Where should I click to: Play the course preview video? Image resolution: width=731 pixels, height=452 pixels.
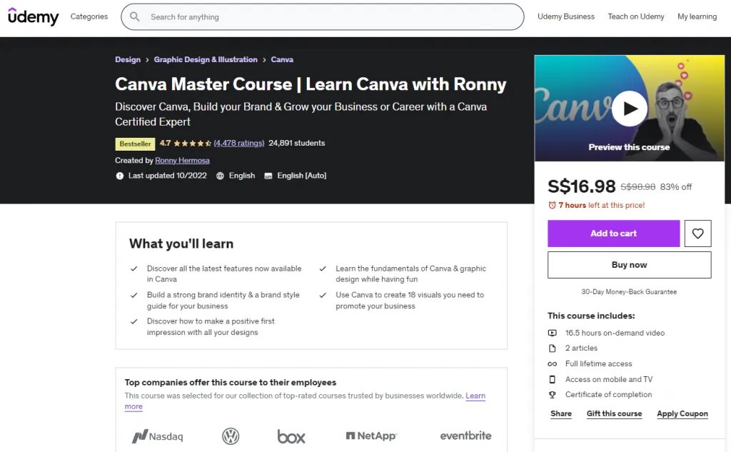coord(629,109)
